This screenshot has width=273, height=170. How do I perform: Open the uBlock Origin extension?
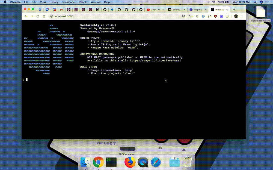click(215, 16)
